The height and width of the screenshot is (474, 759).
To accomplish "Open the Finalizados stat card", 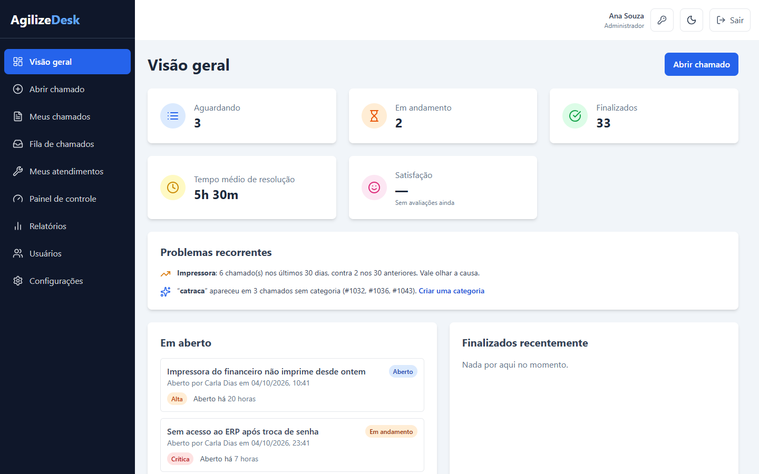I will click(x=644, y=116).
